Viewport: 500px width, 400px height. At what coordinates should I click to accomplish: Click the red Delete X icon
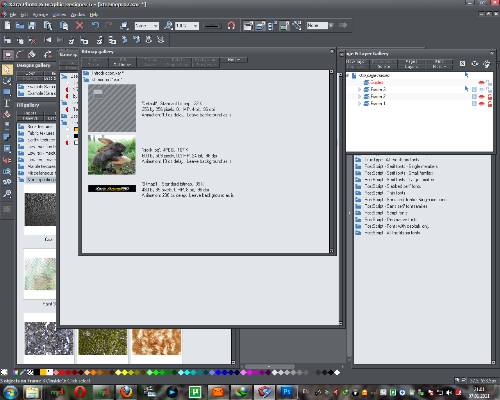(80, 25)
